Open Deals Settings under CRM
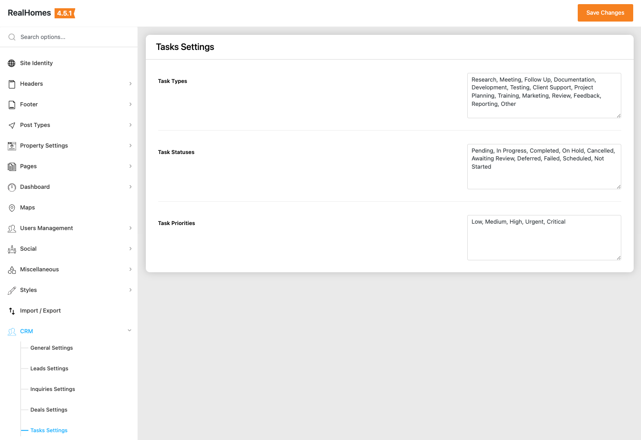The width and height of the screenshot is (641, 440). tap(49, 410)
